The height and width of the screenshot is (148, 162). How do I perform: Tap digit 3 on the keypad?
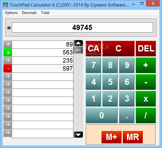pos(127,99)
